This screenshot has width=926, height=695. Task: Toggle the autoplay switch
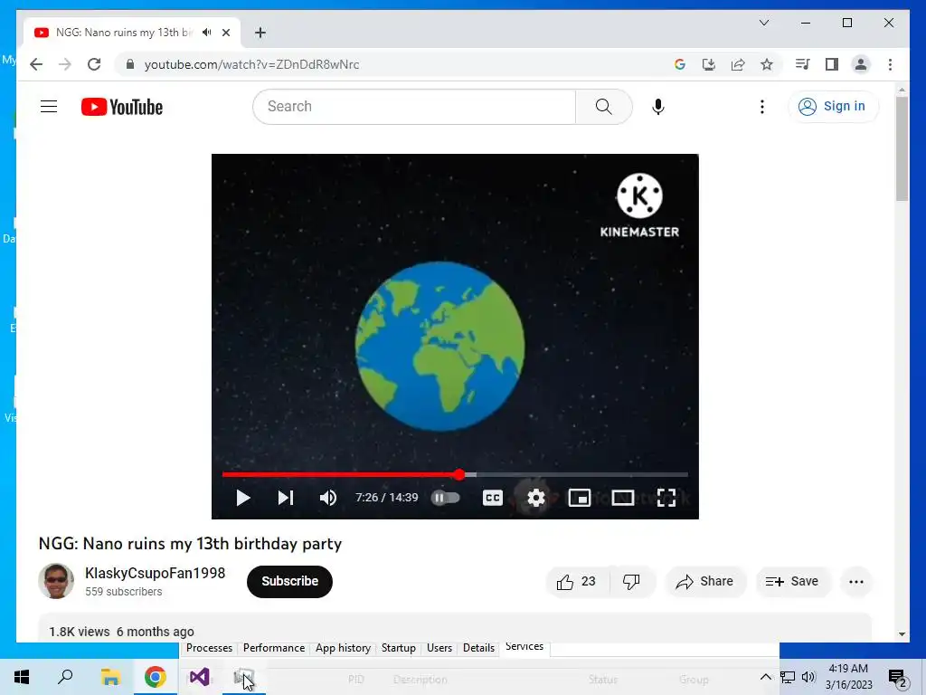[445, 498]
